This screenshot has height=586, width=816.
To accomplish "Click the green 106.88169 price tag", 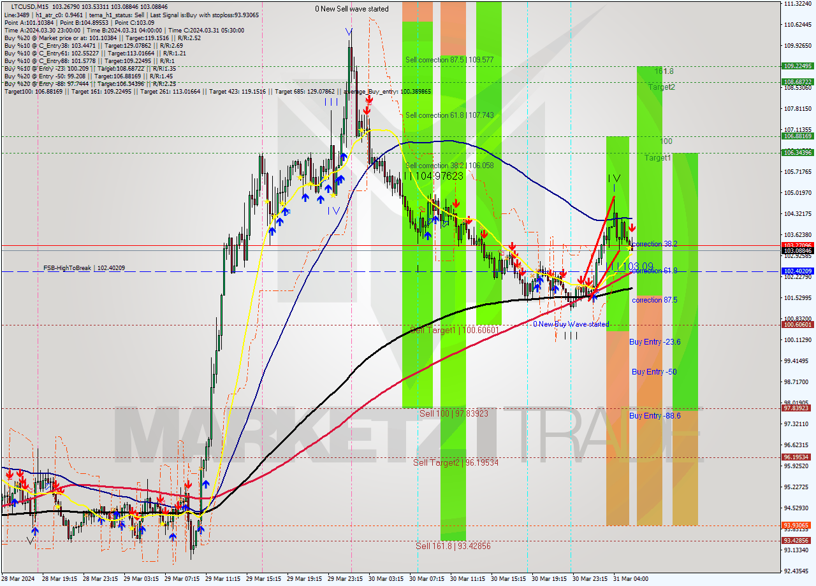I will point(797,136).
